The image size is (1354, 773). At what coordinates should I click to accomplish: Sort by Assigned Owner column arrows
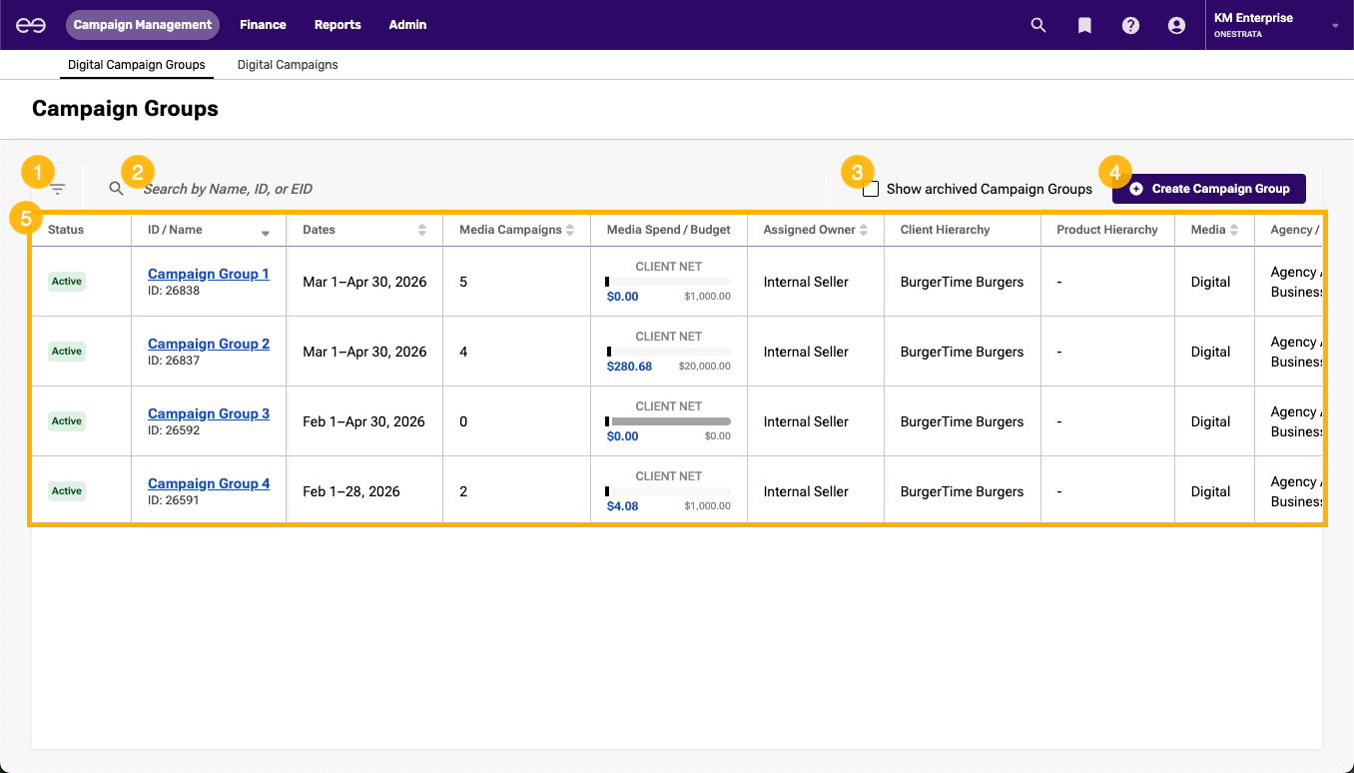click(863, 230)
